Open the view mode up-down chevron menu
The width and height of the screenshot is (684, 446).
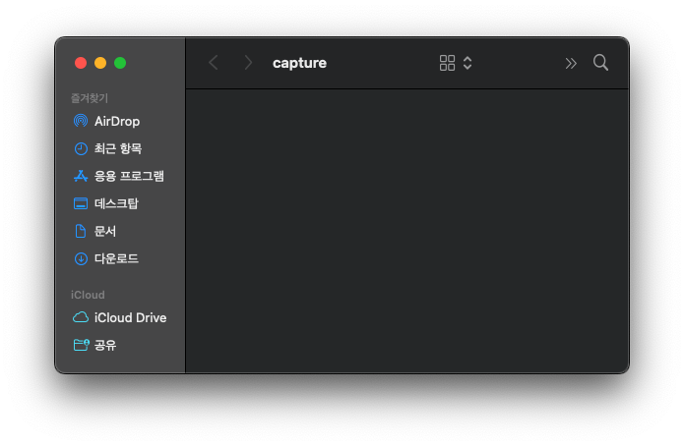(x=467, y=63)
